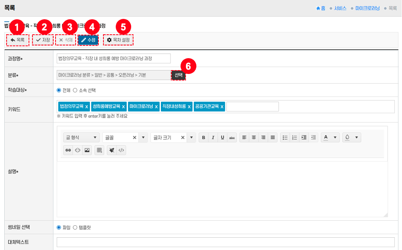This screenshot has width=402, height=250.
Task: Open the text color picker dropdown
Action: click(334, 138)
